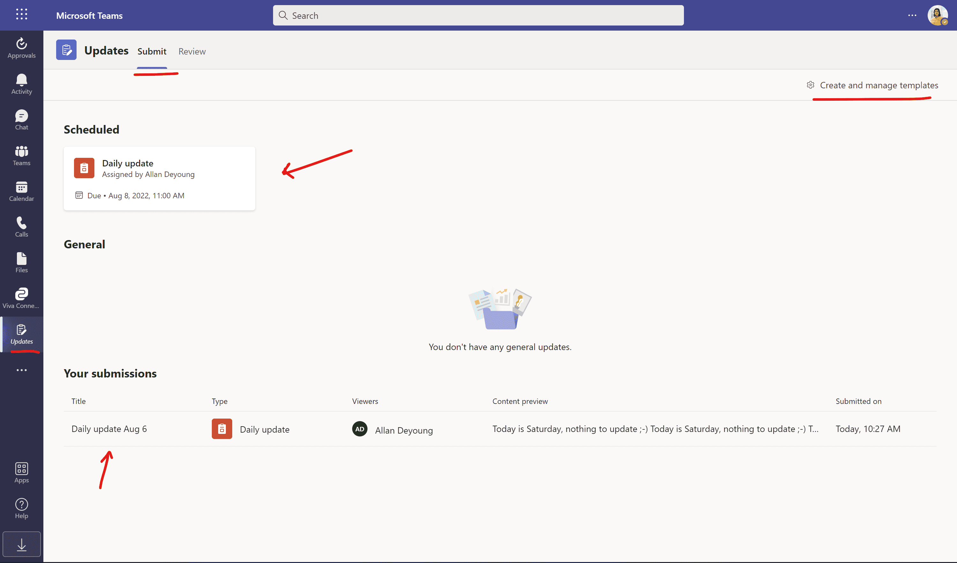Screen dimensions: 957x563
Task: Click the 'Daily update' type label in submissions
Action: 265,429
